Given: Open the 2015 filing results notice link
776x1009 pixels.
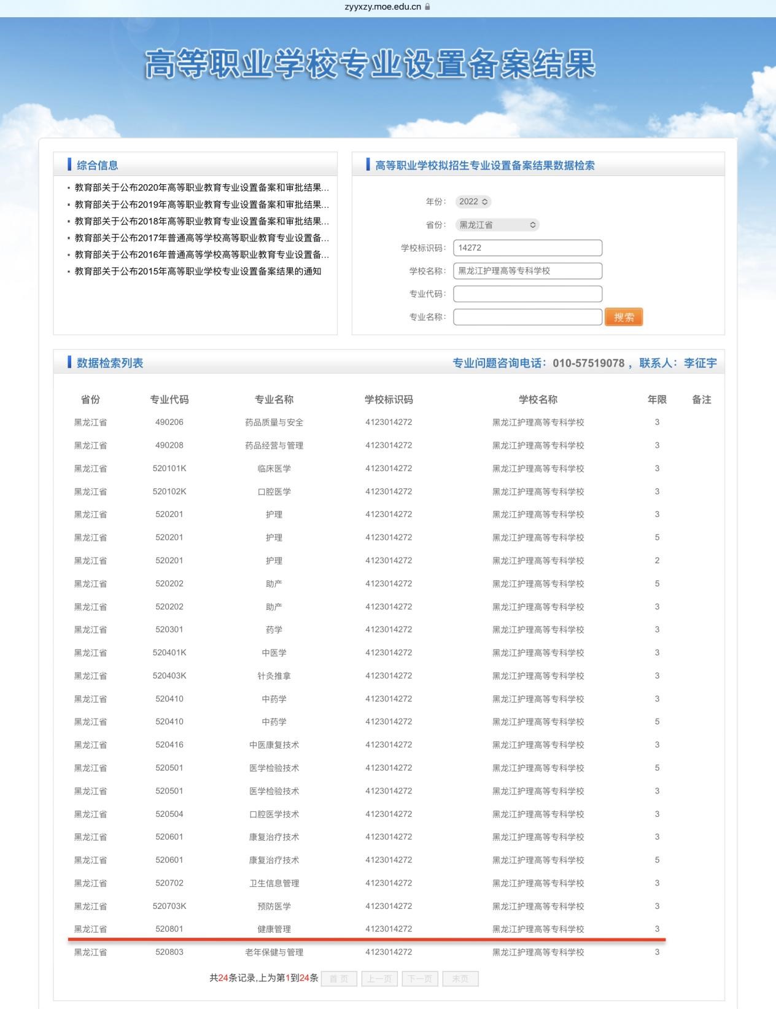Looking at the screenshot, I should (x=198, y=271).
